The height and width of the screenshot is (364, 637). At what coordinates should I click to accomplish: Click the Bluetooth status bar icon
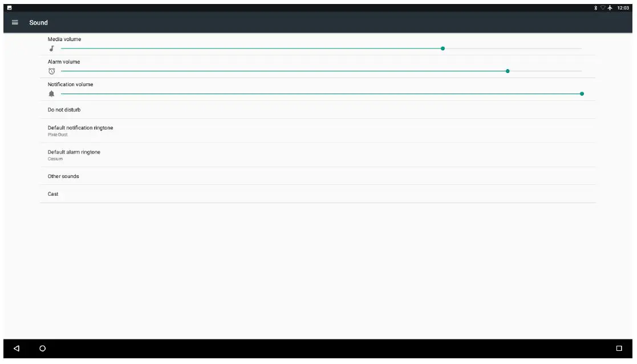595,8
